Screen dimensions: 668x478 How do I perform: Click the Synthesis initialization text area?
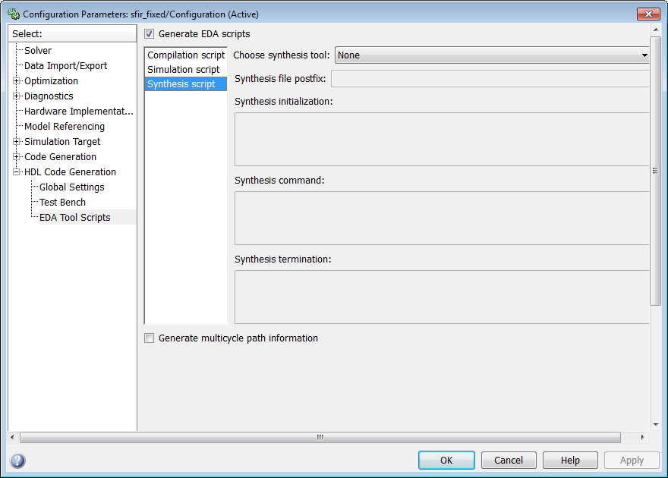(x=442, y=139)
